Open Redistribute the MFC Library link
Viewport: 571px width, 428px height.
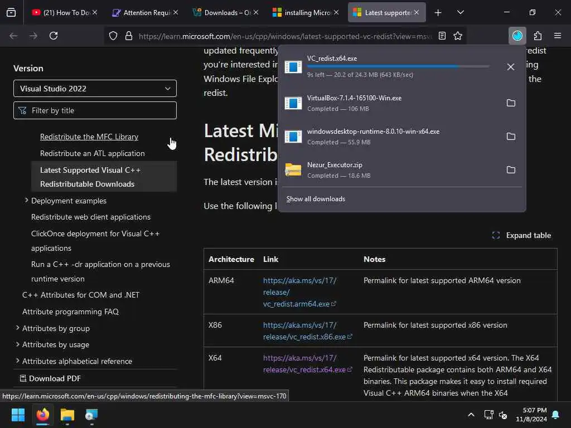[89, 137]
